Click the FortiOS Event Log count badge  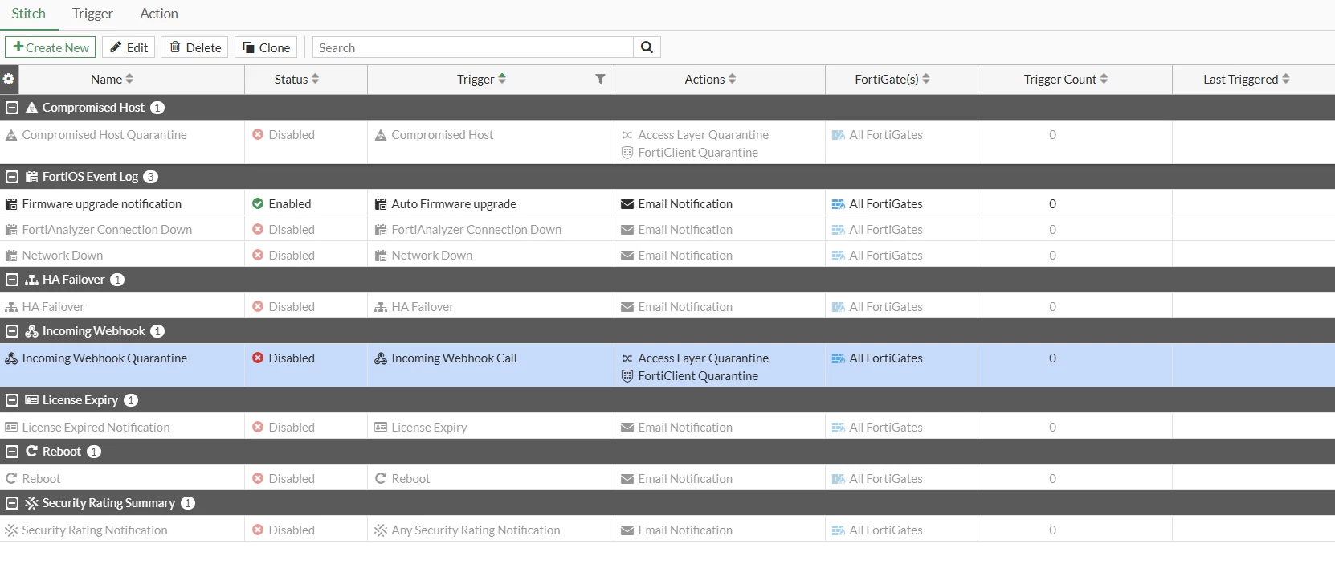150,177
